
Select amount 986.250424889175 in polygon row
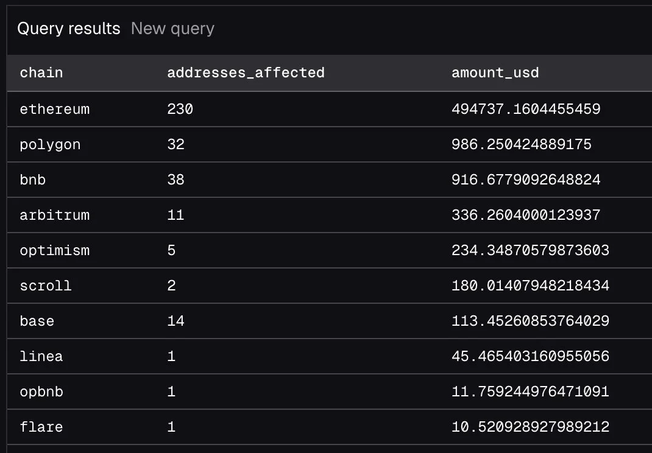(x=522, y=144)
